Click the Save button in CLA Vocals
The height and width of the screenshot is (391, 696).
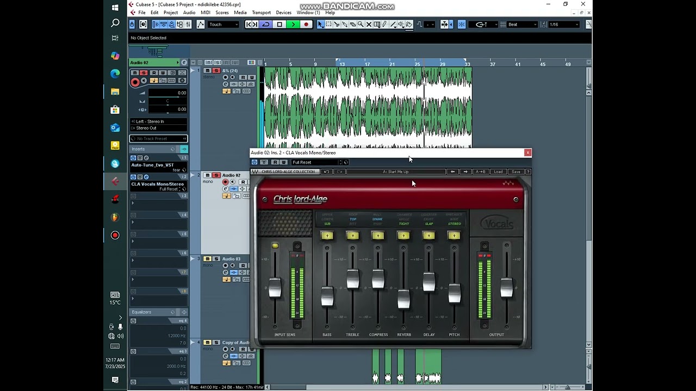(515, 172)
